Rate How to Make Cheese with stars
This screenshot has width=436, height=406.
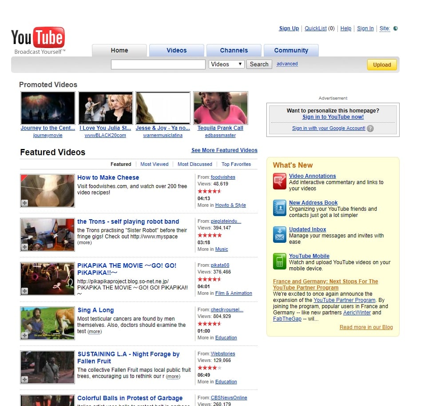click(x=210, y=191)
